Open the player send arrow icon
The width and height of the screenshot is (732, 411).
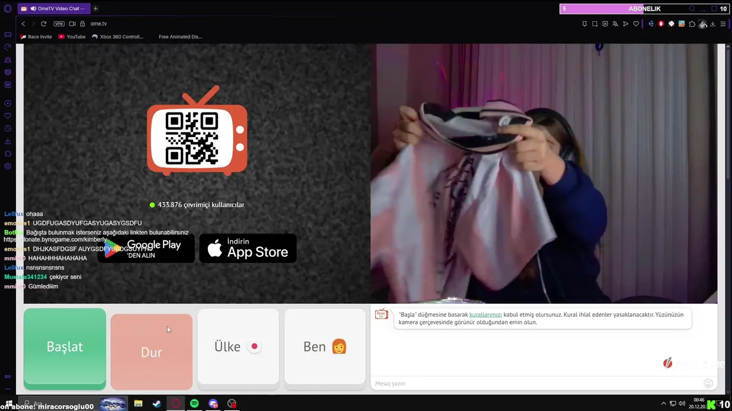(626, 24)
